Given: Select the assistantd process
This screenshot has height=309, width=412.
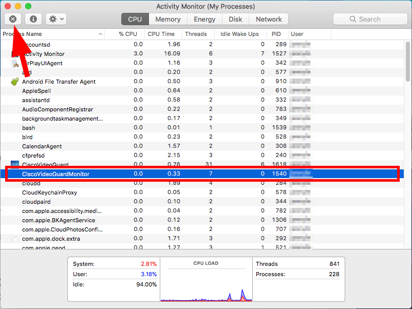Looking at the screenshot, I should coord(202,100).
